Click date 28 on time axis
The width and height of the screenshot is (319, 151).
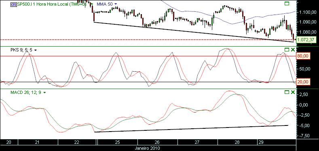237,142
